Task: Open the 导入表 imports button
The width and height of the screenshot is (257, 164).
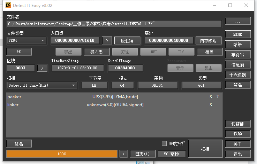Action: tap(97, 52)
